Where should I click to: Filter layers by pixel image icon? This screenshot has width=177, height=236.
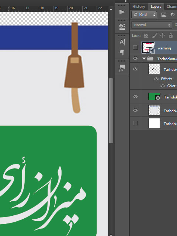pos(164,14)
